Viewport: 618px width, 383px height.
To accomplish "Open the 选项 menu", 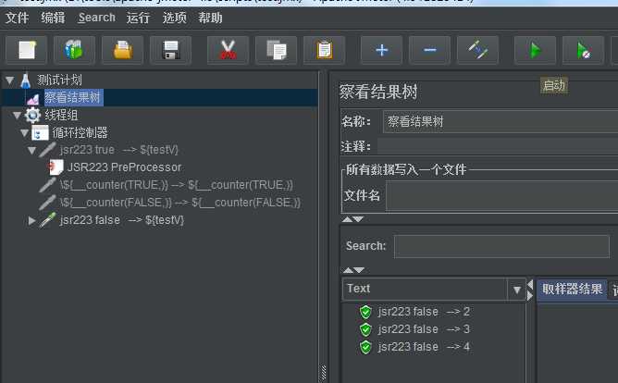I will coord(175,18).
